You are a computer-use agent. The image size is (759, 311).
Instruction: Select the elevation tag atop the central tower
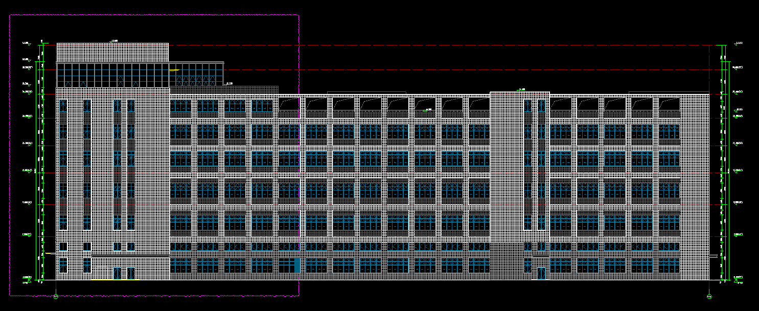click(x=522, y=89)
